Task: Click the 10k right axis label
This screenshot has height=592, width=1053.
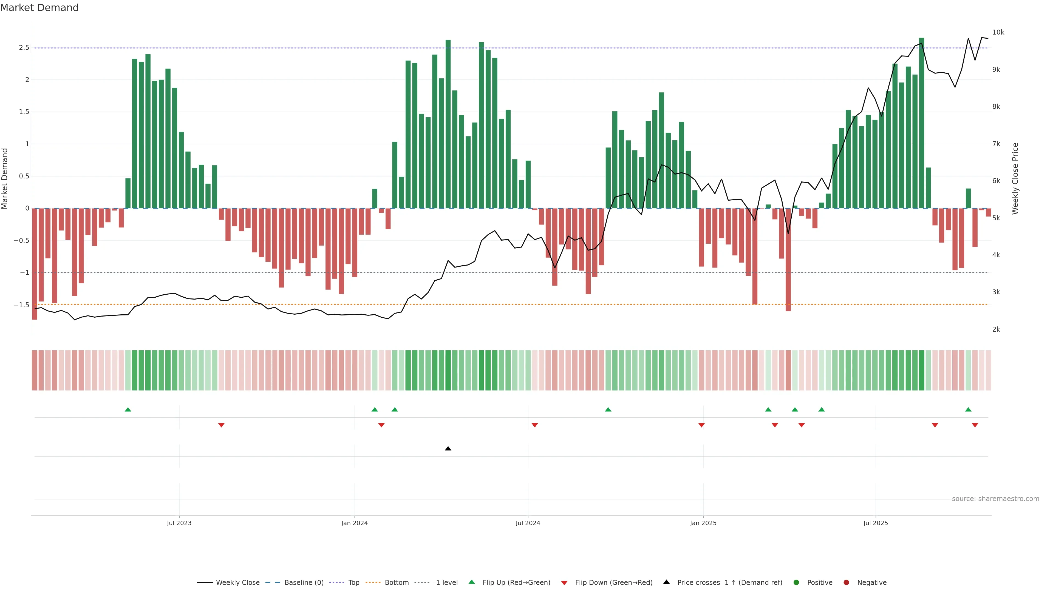Action: coord(998,32)
